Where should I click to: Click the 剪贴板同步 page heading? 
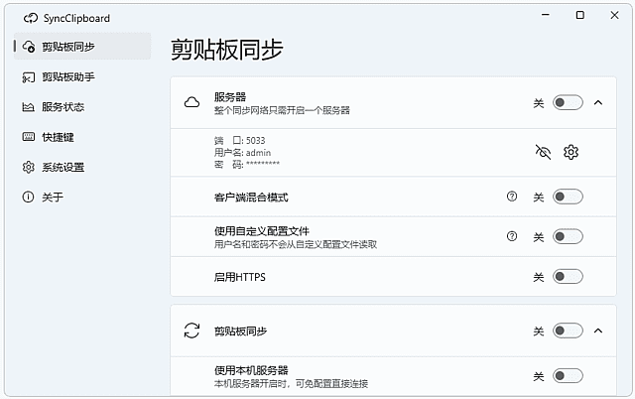pyautogui.click(x=227, y=50)
